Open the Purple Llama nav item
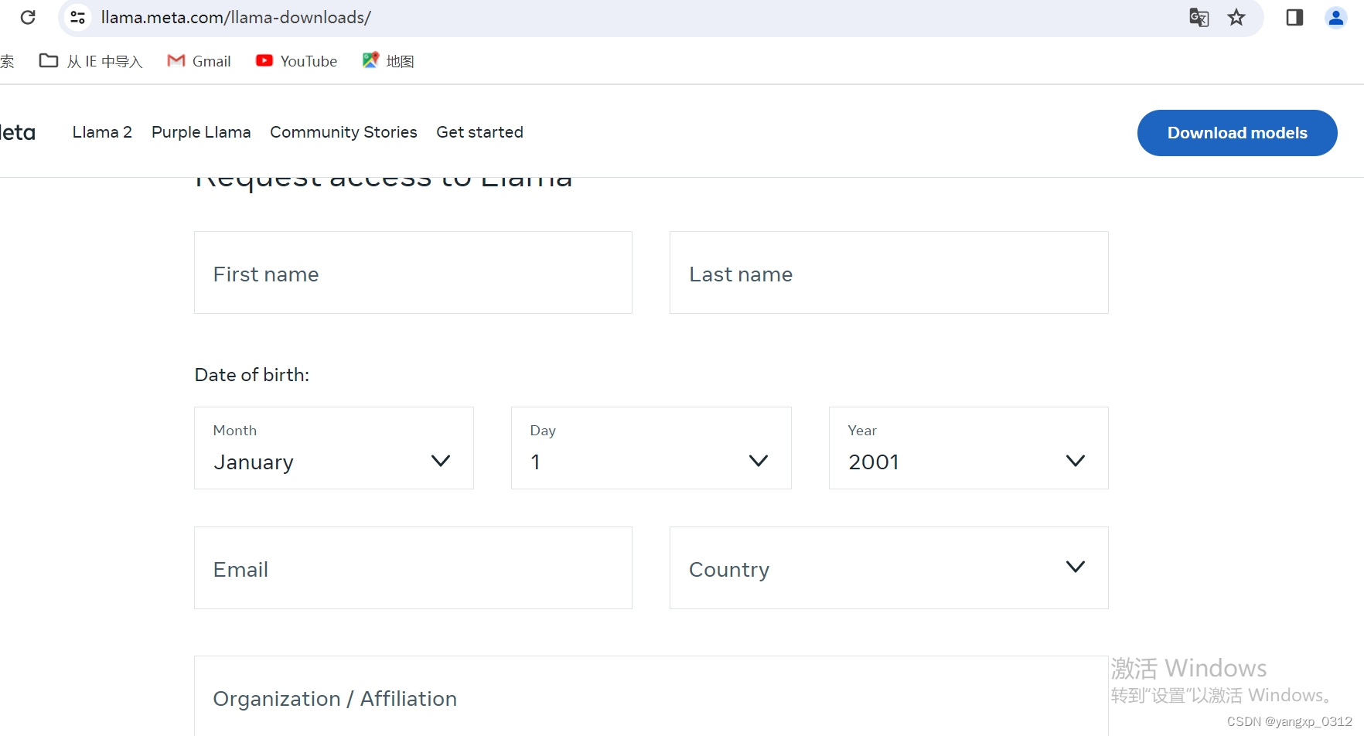 tap(201, 132)
